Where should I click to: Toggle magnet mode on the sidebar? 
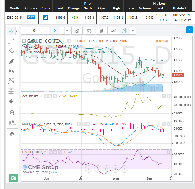pos(12,134)
